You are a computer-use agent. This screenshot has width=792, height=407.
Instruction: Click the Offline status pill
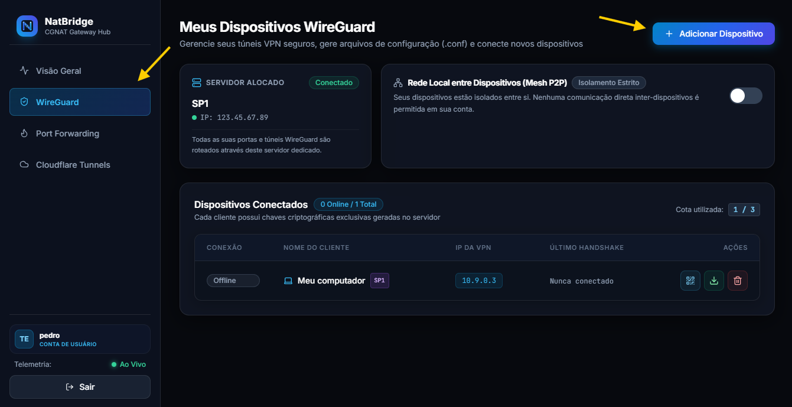tap(233, 281)
